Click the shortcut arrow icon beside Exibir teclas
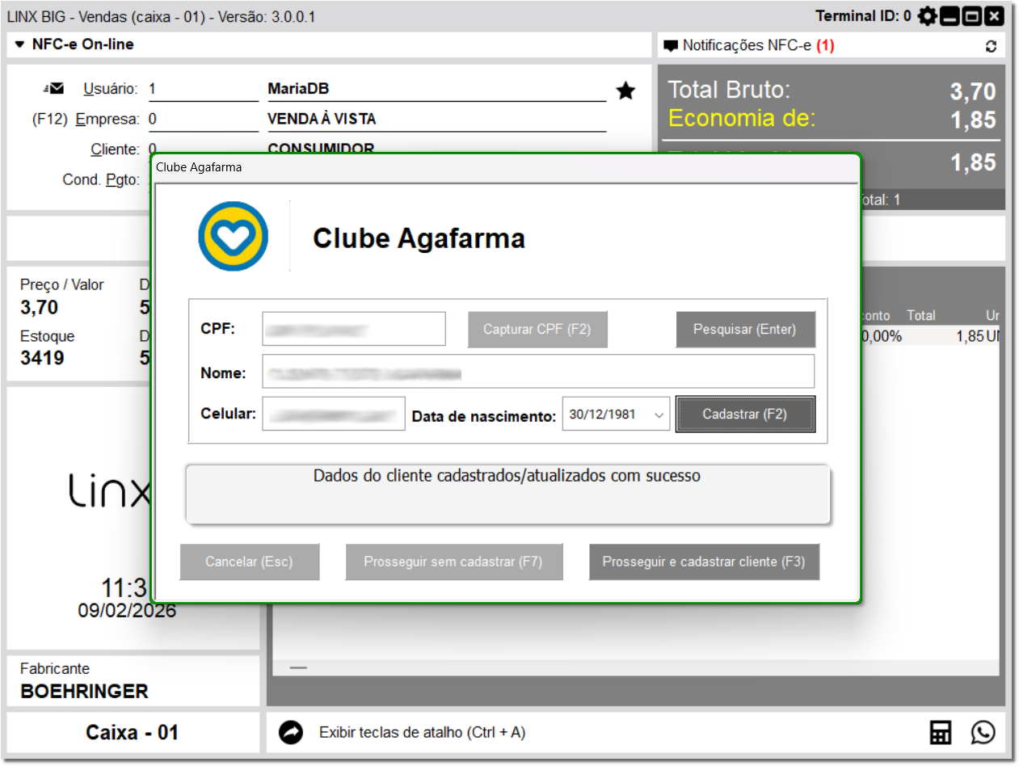1019x766 pixels. (291, 733)
